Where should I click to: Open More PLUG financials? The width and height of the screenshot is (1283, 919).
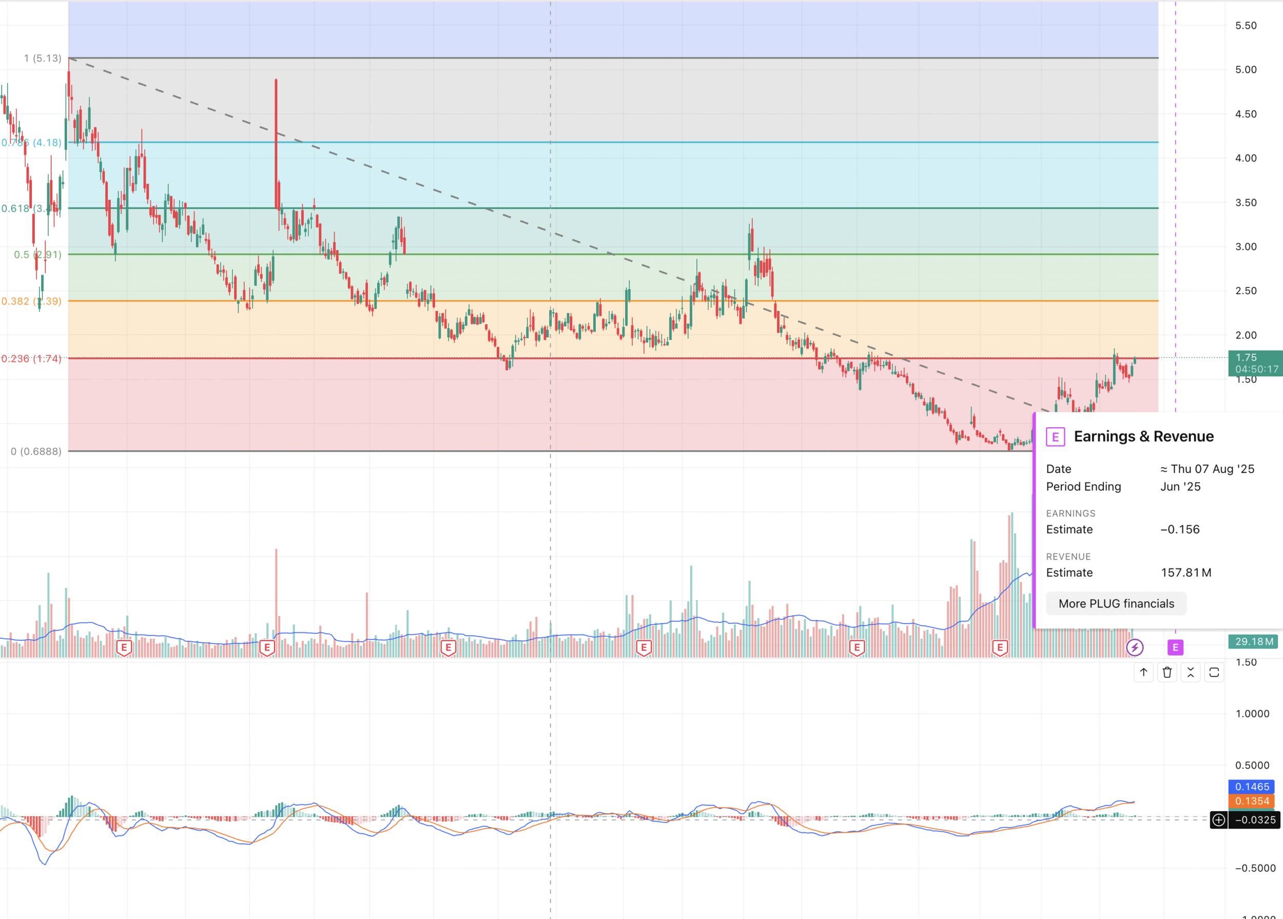point(1116,603)
